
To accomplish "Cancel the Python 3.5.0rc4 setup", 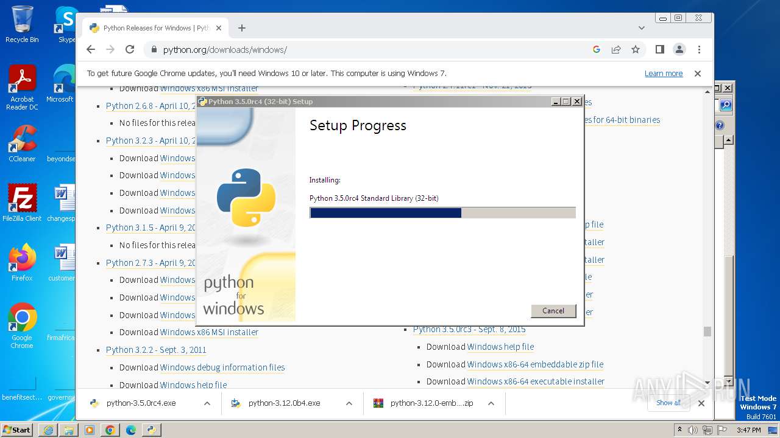I will 553,311.
